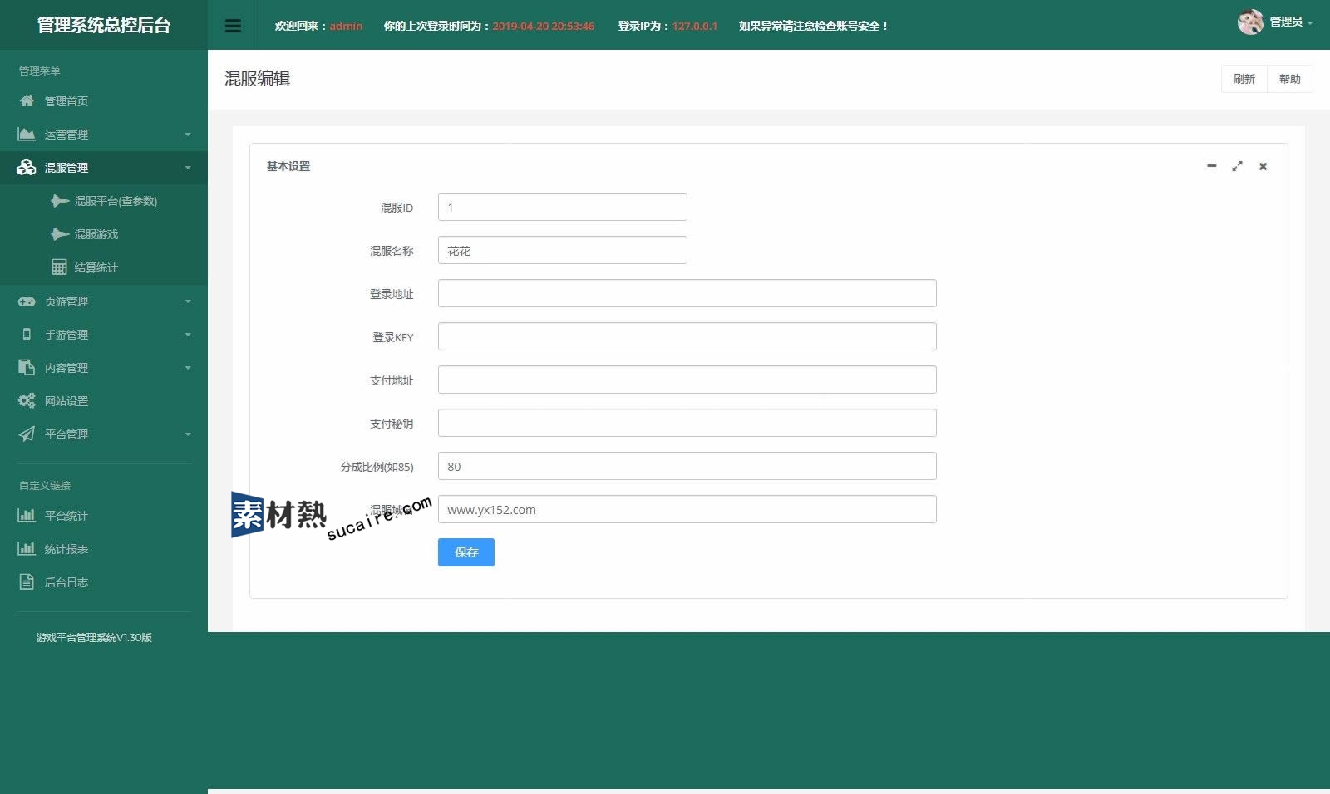This screenshot has height=794, width=1330.
Task: Click the cubes icon beside 混服管理
Action: click(27, 167)
